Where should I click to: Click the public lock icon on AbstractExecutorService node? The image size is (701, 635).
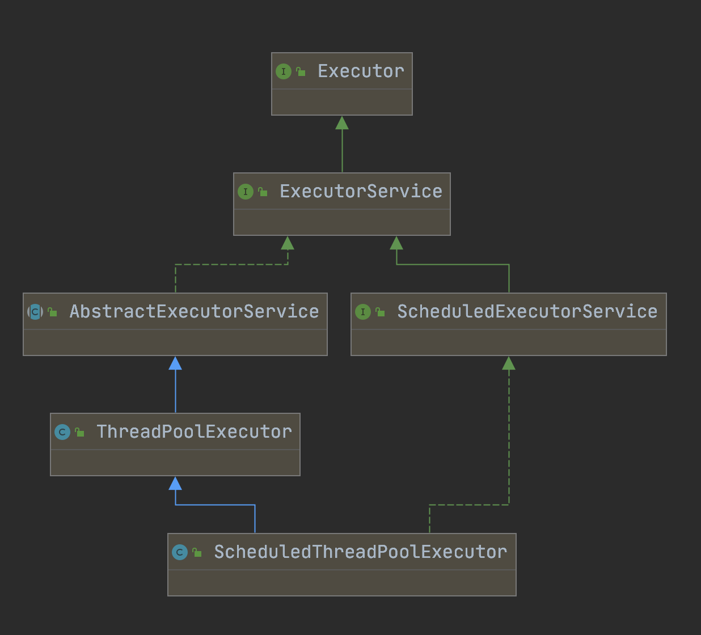click(x=53, y=312)
